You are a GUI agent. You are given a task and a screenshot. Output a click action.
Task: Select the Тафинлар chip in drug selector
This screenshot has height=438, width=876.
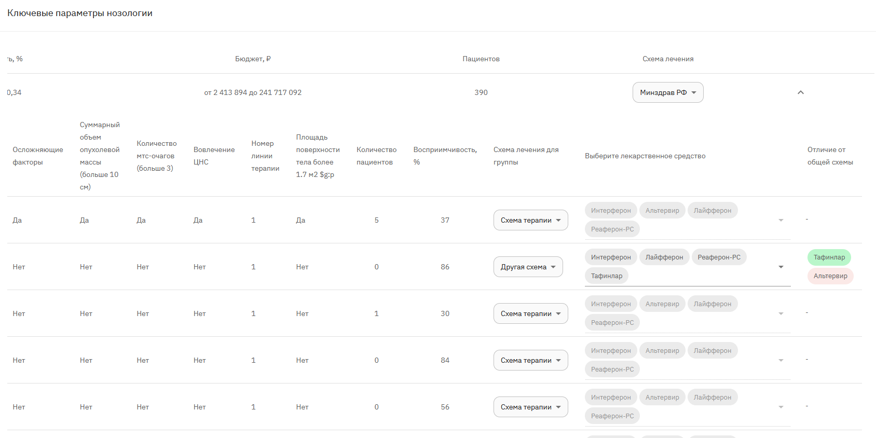click(x=607, y=276)
